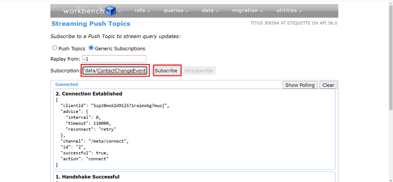
Task: Open the utilities menu
Action: coord(289,10)
